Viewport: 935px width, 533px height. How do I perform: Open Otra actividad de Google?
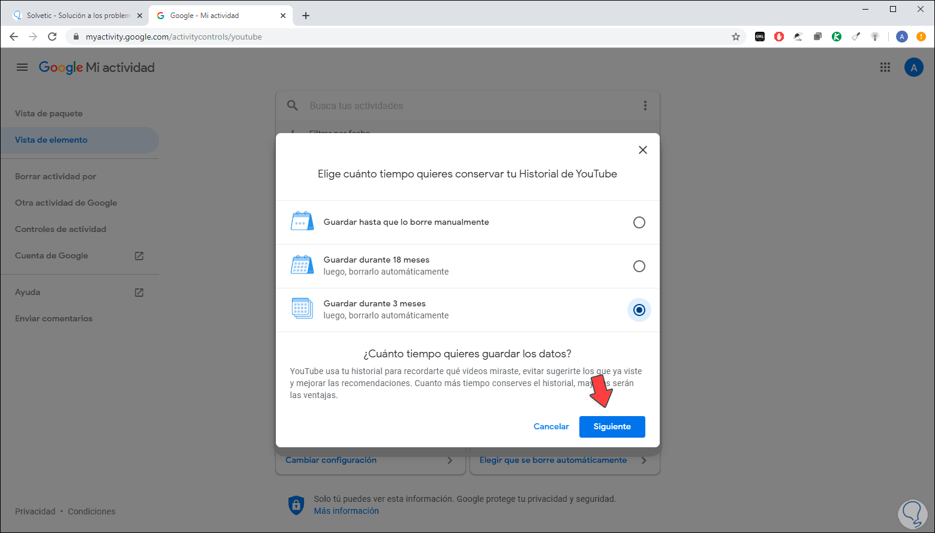(66, 203)
